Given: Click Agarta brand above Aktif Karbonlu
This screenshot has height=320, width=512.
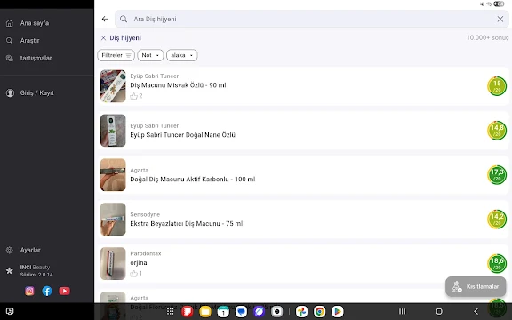Looking at the screenshot, I should pos(139,170).
